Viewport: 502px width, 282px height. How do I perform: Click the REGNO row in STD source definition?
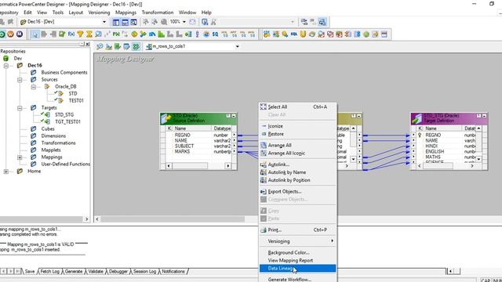[x=198, y=136]
